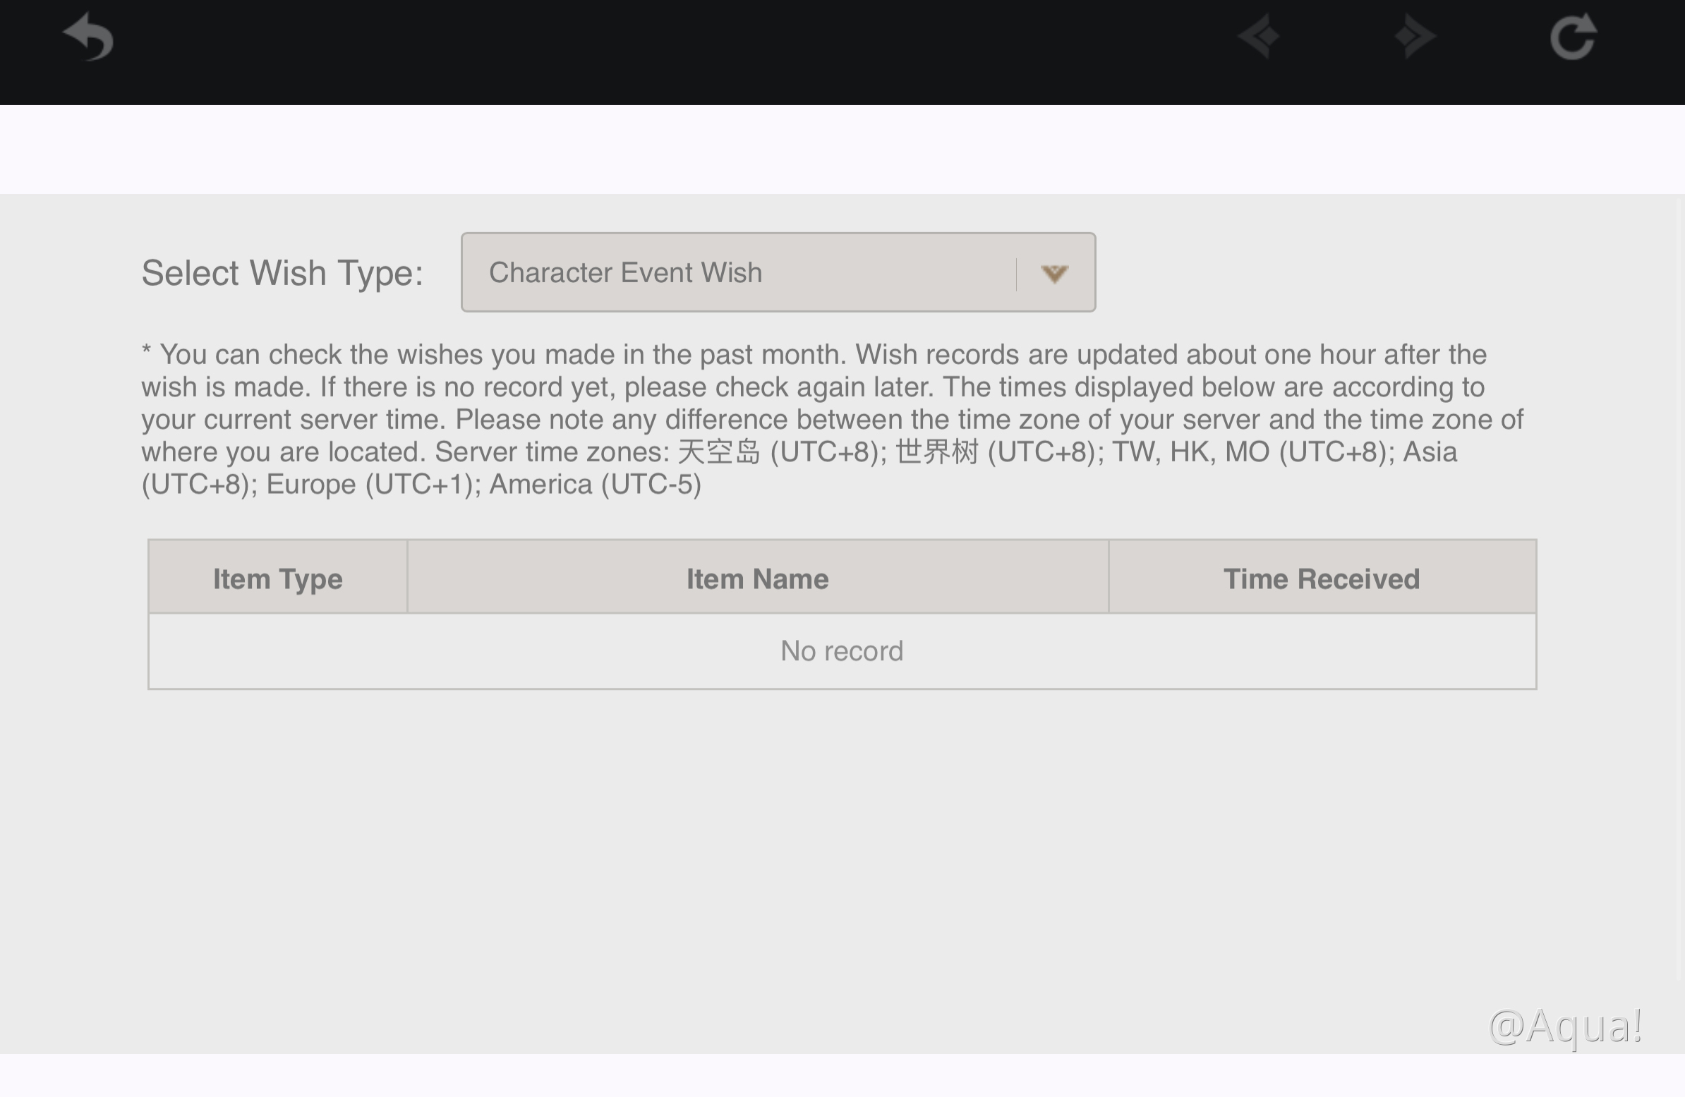
Task: Click the back arrow icon
Action: click(x=88, y=37)
